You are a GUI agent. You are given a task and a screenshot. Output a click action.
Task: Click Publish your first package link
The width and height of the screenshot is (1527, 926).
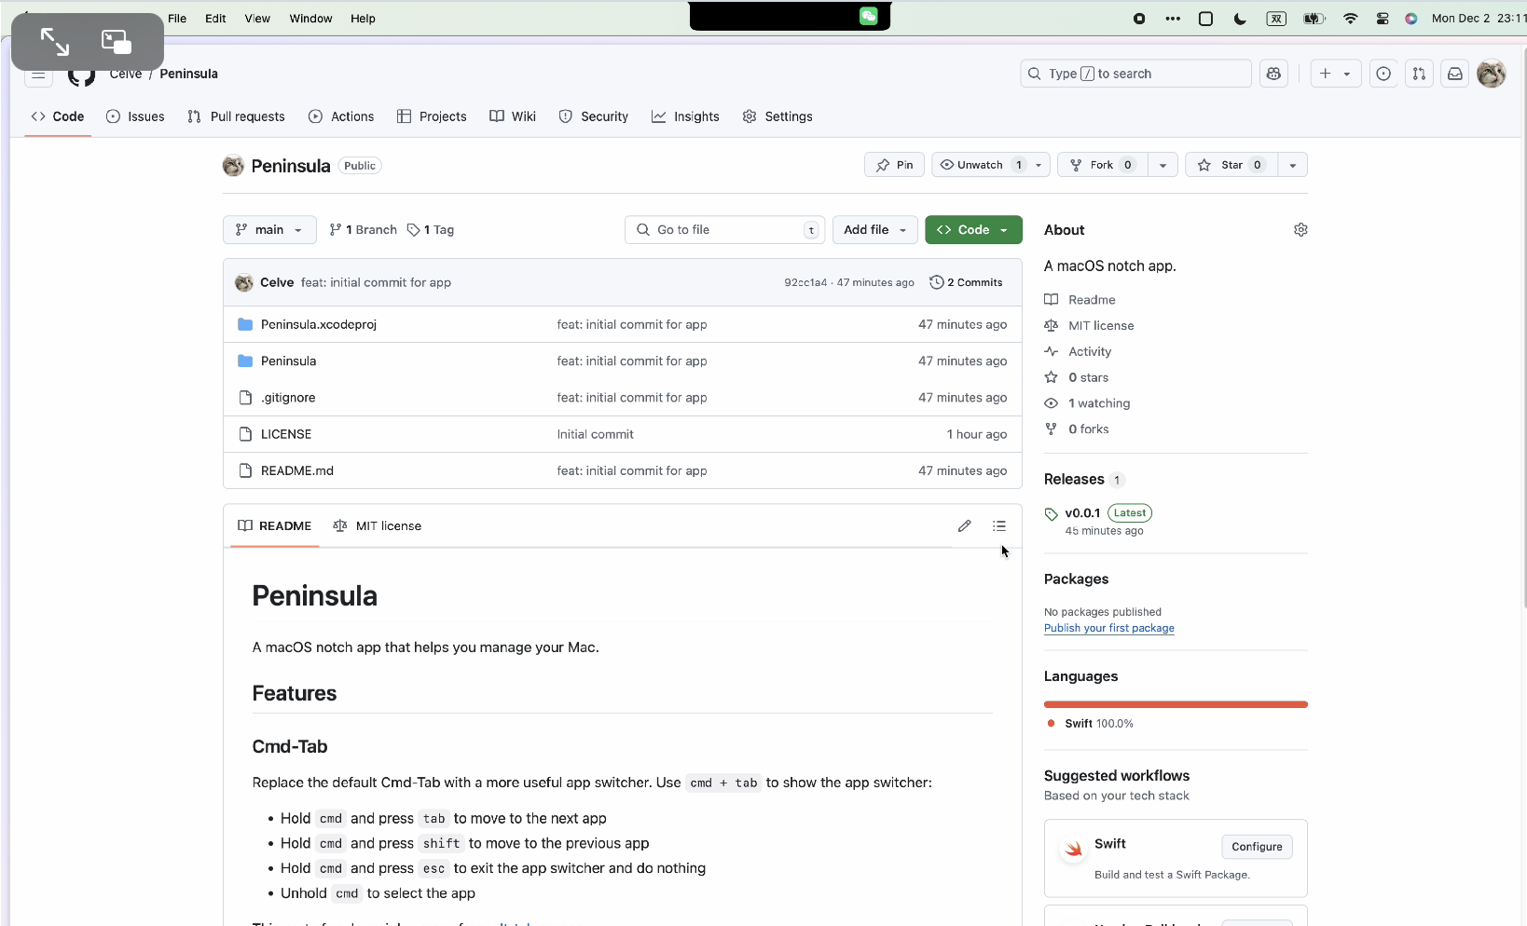point(1108,629)
